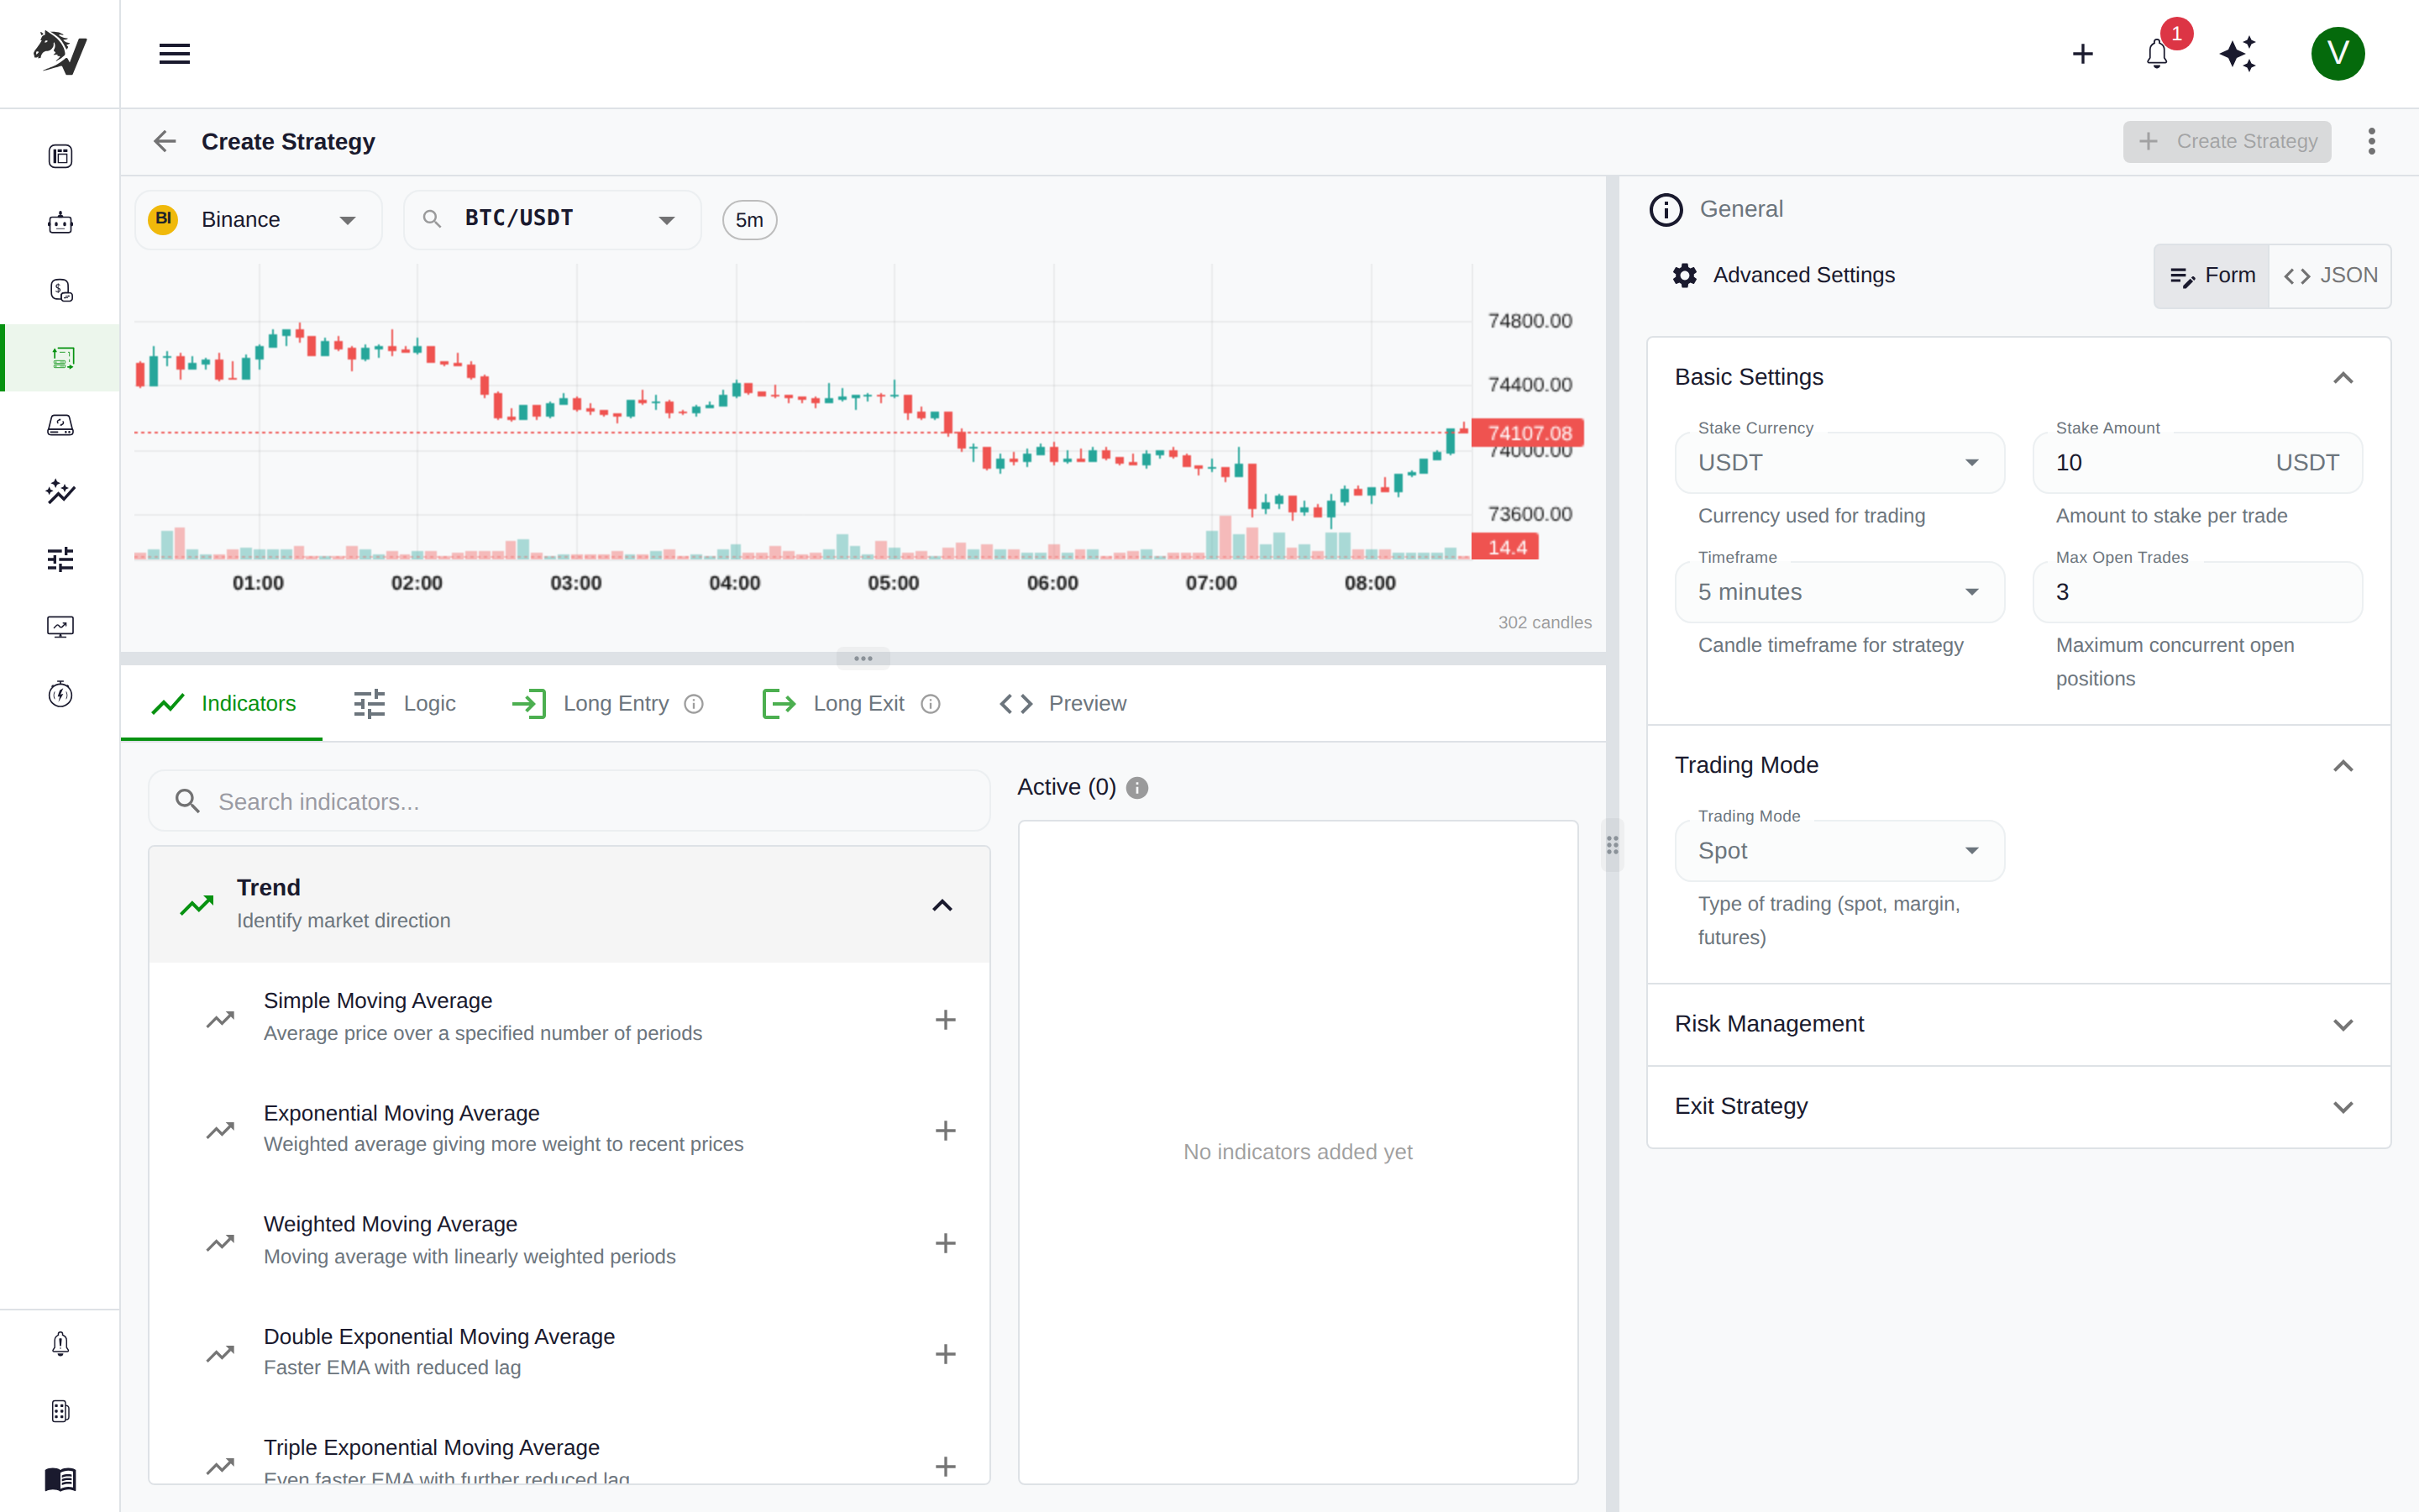Click the Advanced Settings label

pyautogui.click(x=1803, y=275)
